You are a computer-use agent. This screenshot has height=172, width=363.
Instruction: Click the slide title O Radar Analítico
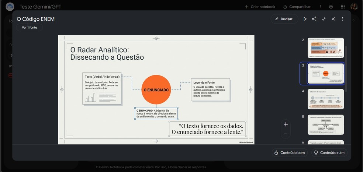pyautogui.click(x=107, y=53)
